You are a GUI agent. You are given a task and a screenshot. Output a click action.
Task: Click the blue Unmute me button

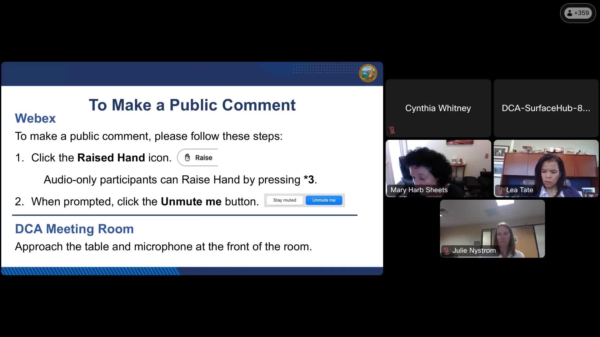tap(324, 200)
